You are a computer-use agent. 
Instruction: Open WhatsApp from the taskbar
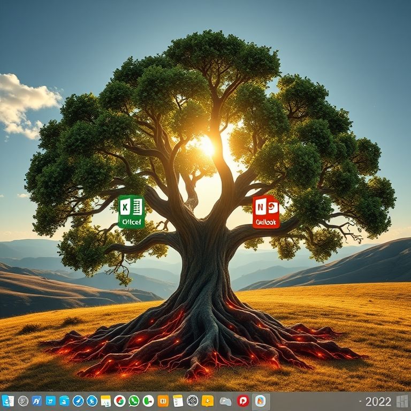134,401
